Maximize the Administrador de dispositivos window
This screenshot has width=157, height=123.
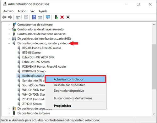(138, 4)
